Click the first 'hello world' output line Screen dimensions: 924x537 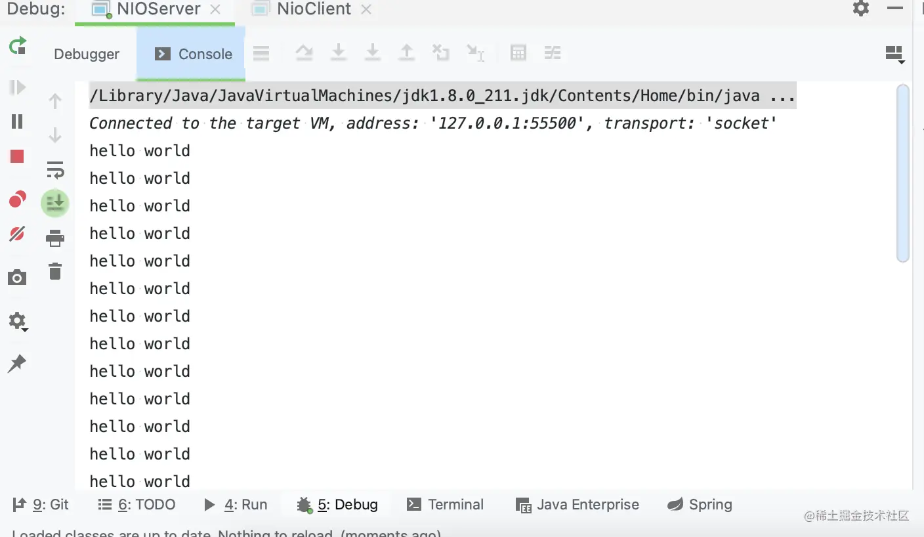pyautogui.click(x=140, y=151)
